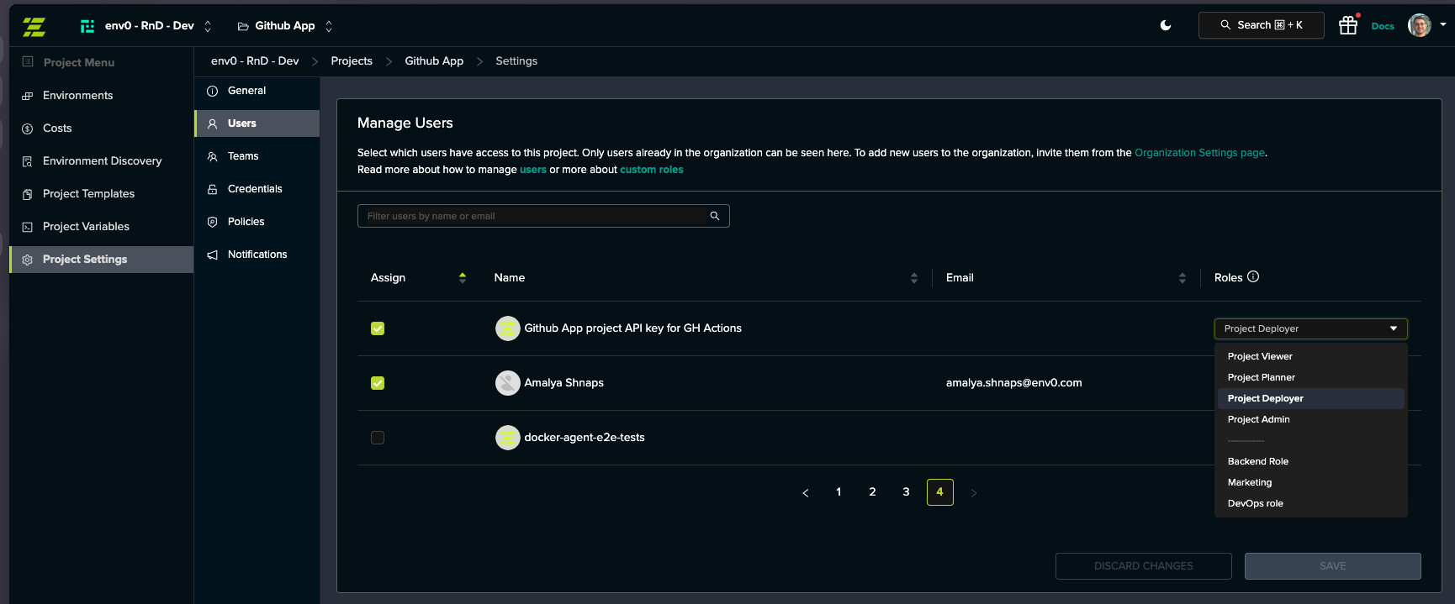Go to page 2

coord(872,492)
